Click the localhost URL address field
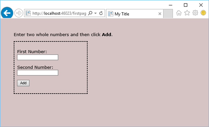 tap(59, 13)
